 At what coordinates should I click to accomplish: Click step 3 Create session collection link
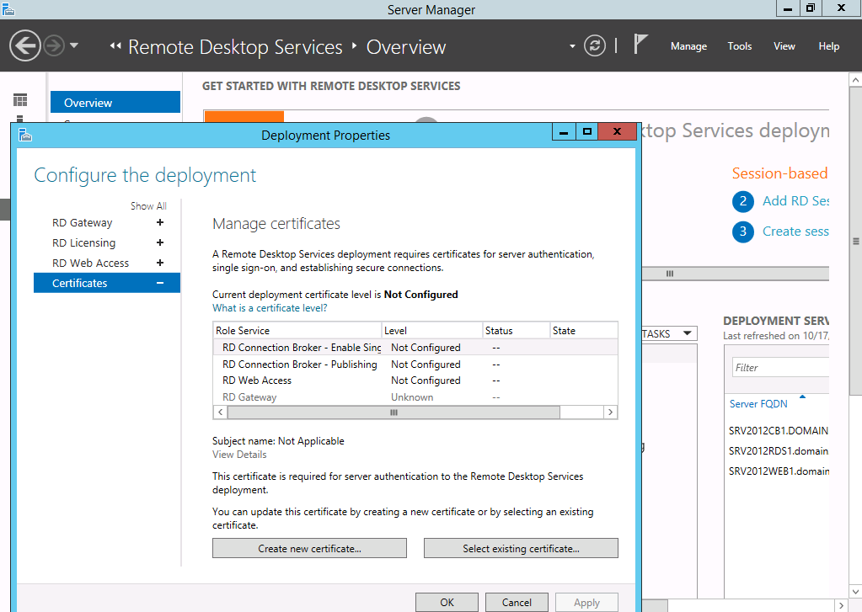click(x=795, y=231)
